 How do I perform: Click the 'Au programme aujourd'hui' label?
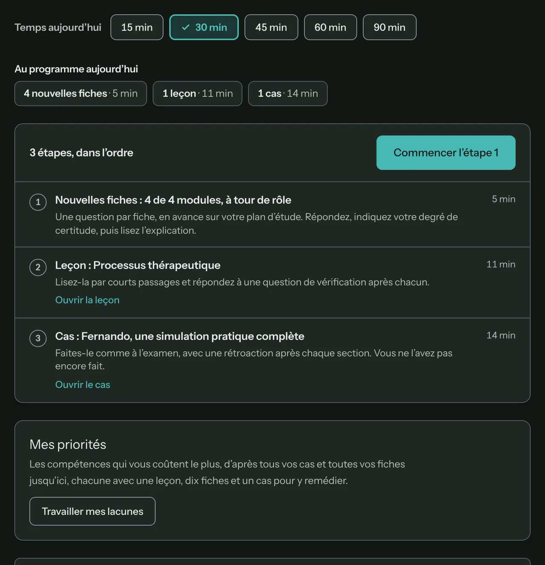coord(76,69)
